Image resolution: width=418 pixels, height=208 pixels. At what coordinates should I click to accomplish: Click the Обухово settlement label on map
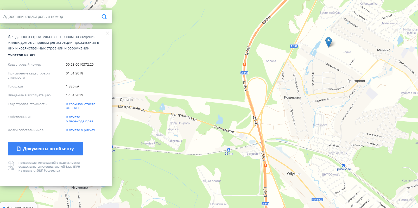[294, 174]
